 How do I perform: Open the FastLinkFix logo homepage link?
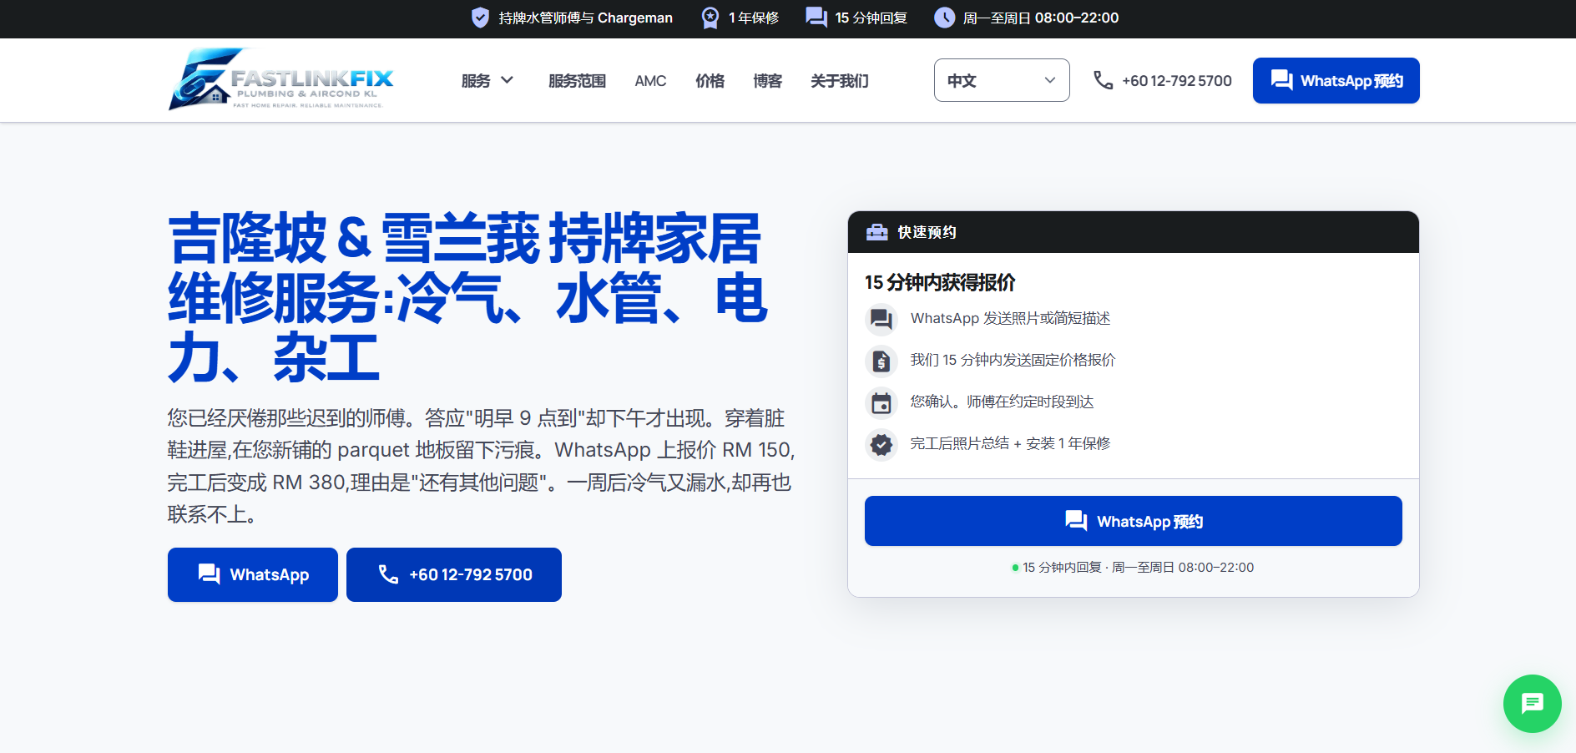[x=281, y=79]
